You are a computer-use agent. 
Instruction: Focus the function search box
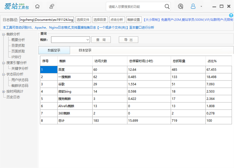pos(135,6)
